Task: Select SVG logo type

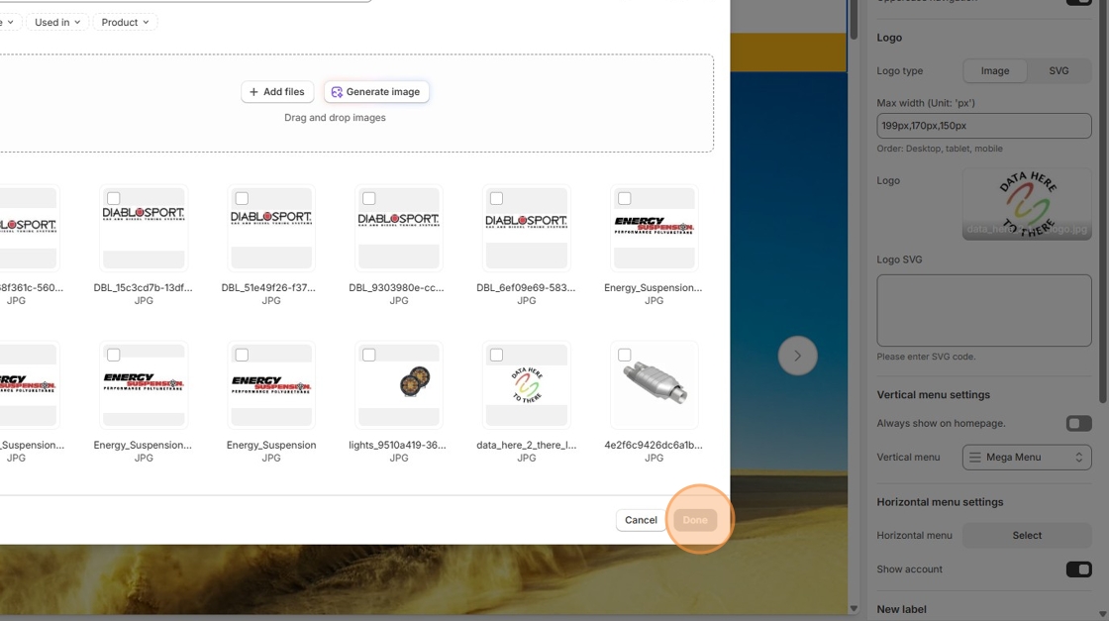Action: click(1059, 70)
